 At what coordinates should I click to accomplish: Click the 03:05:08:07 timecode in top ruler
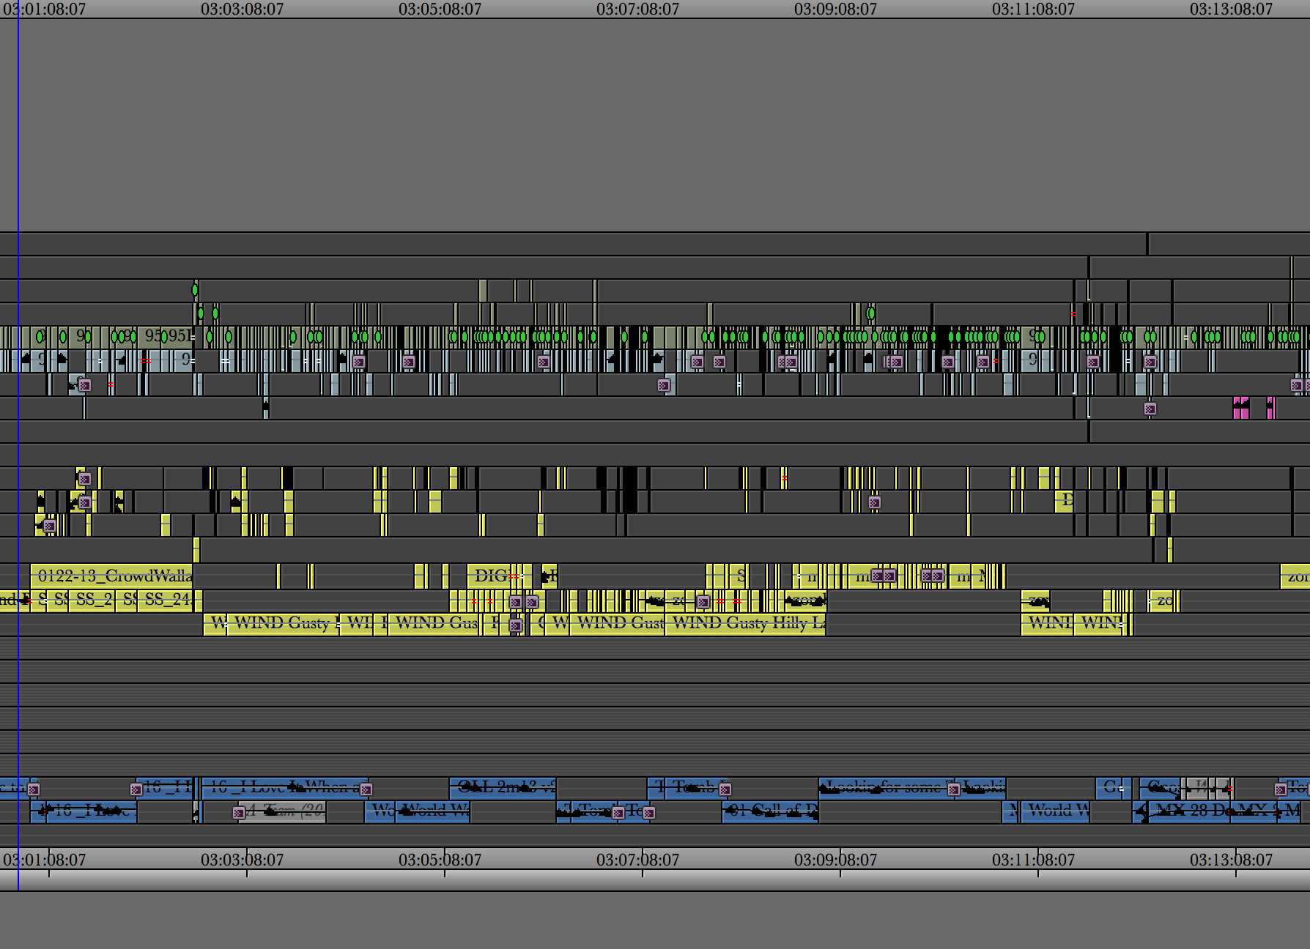coord(440,9)
